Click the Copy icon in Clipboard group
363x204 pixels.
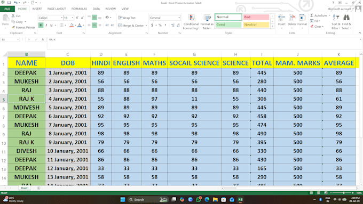[13, 21]
